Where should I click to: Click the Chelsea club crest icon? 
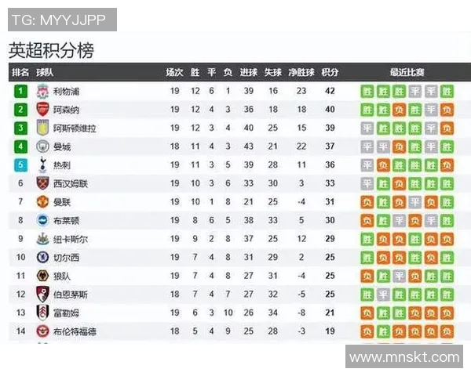pos(42,257)
